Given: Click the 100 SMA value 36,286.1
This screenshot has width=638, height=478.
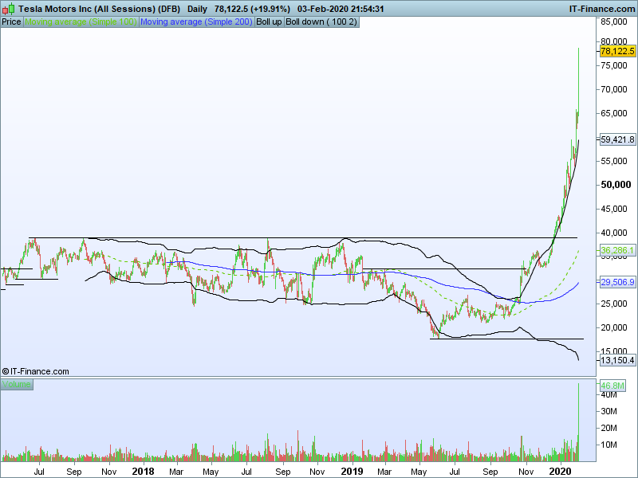Looking at the screenshot, I should tap(617, 250).
